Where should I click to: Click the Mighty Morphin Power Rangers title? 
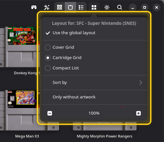click(105, 136)
